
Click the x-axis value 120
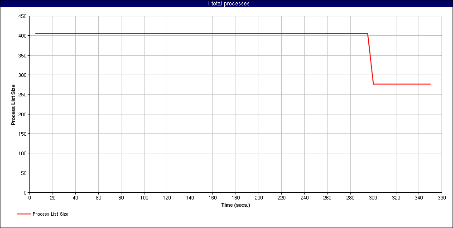167,198
